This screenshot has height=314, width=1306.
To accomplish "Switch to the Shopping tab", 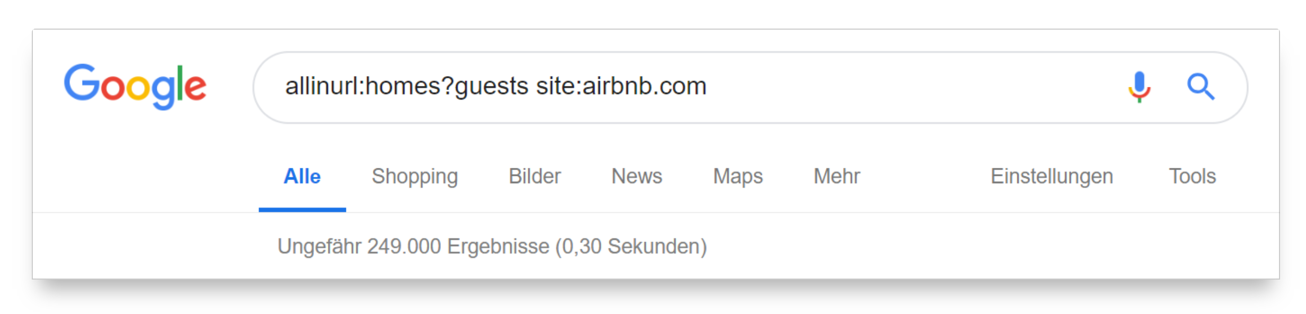I will pyautogui.click(x=414, y=176).
